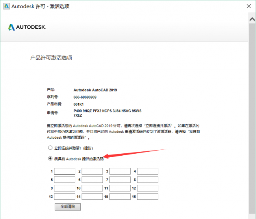
Task: Click activation code field 4
Action: 148,171
